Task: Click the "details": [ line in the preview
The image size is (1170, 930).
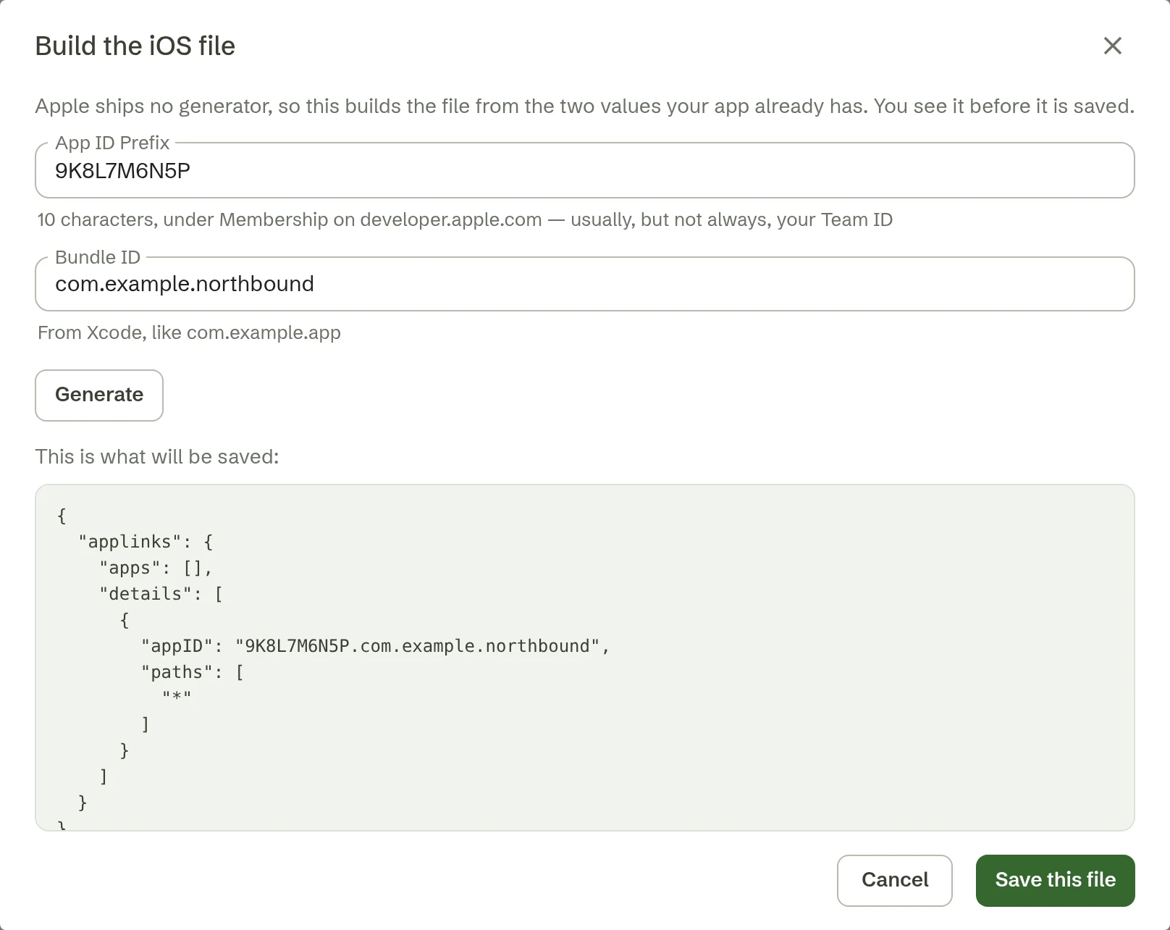Action: click(161, 594)
